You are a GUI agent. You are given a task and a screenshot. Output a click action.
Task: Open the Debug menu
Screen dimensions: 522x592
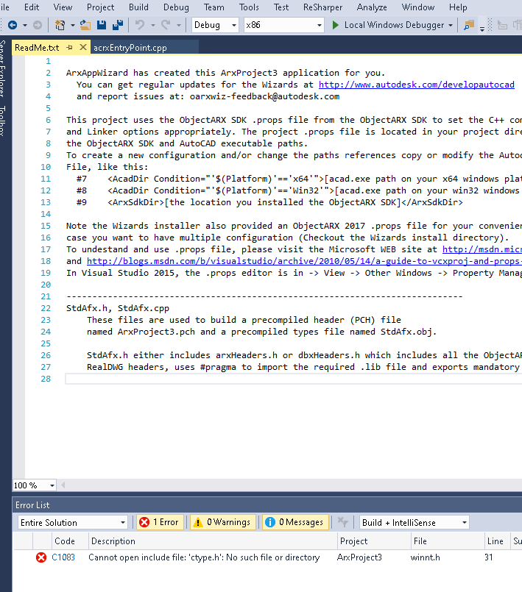tap(176, 7)
